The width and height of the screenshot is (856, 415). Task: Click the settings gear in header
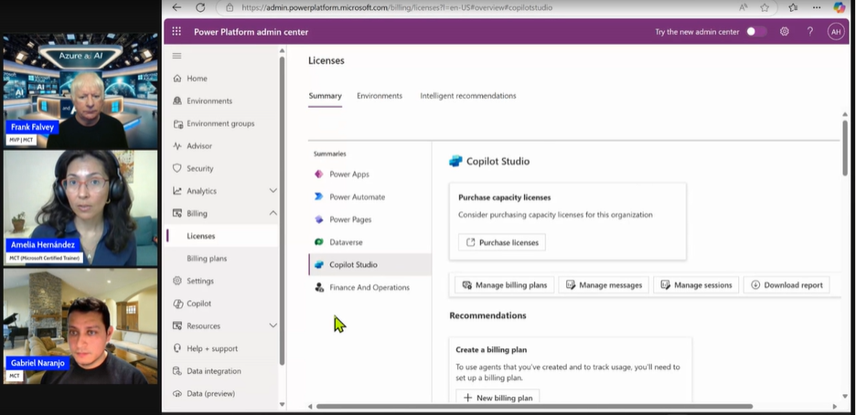click(x=784, y=31)
